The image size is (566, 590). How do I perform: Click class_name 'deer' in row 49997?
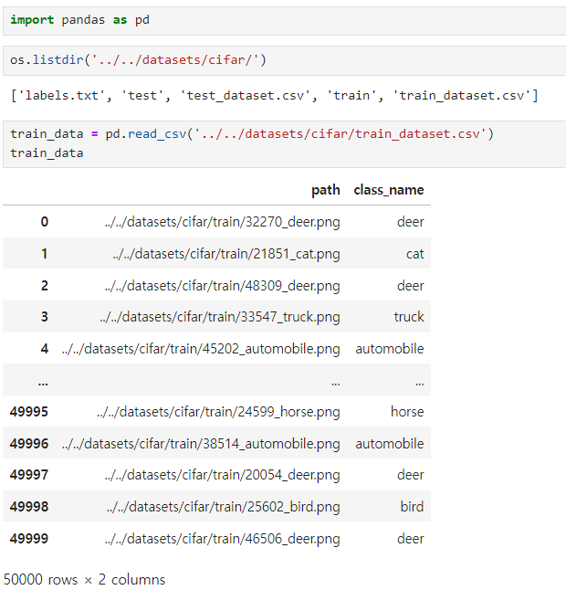coord(410,475)
